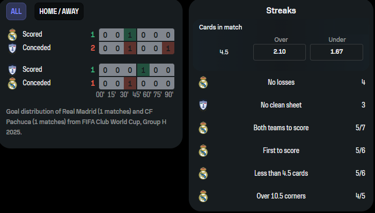This screenshot has height=213, width=375.
Task: Click Pachuca crest beside No clean sheet
Action: 203,105
